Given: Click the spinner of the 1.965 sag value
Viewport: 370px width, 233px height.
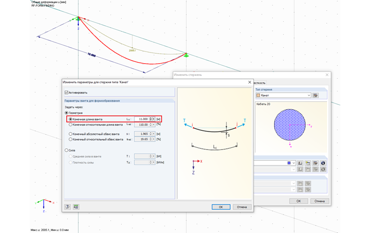Looking at the screenshot, I should pos(151,134).
